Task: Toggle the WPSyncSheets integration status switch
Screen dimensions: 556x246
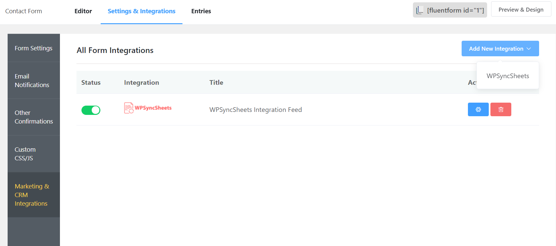Action: click(91, 110)
